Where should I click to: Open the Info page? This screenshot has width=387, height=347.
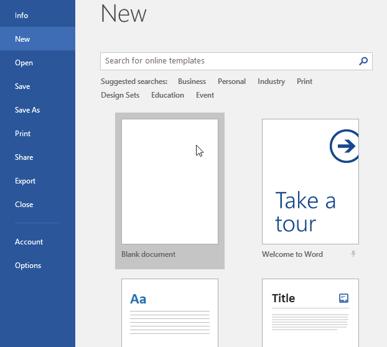37,16
